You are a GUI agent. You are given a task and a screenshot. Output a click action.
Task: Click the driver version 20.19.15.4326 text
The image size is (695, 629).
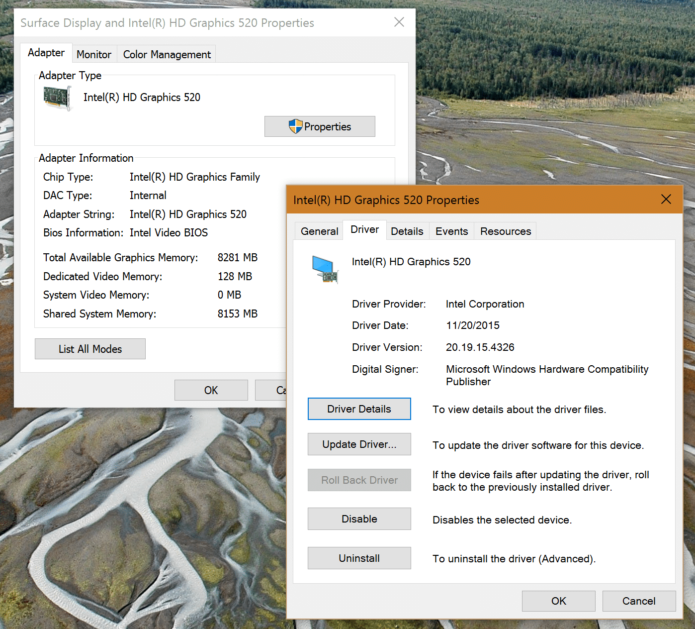click(x=480, y=347)
